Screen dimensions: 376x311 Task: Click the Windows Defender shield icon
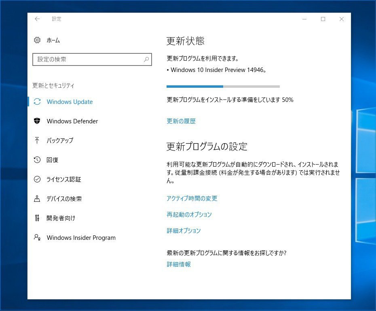tap(37, 121)
